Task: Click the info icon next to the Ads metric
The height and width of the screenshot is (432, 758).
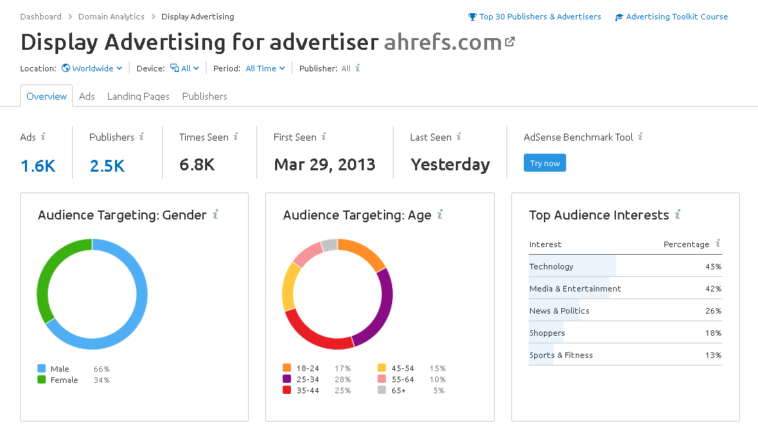Action: (x=44, y=137)
